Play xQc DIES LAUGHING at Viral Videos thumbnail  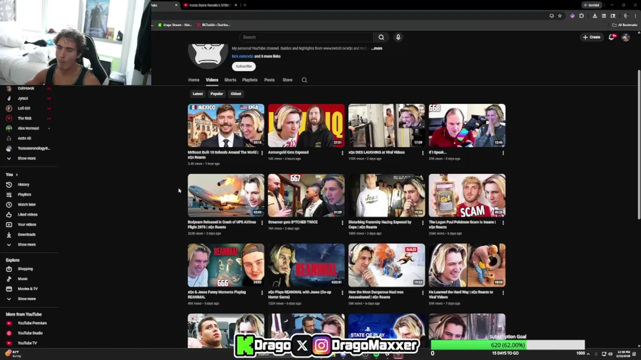387,125
